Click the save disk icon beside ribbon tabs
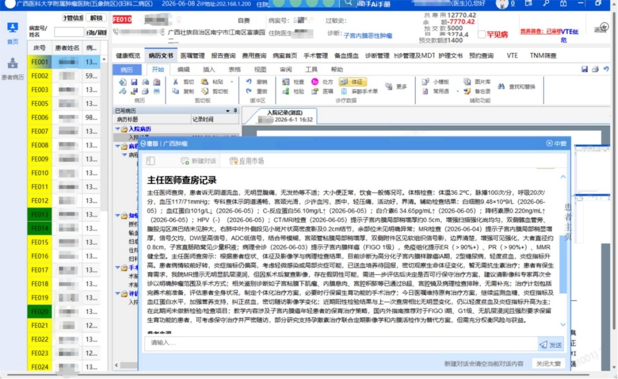The height and width of the screenshot is (379, 618). (585, 69)
